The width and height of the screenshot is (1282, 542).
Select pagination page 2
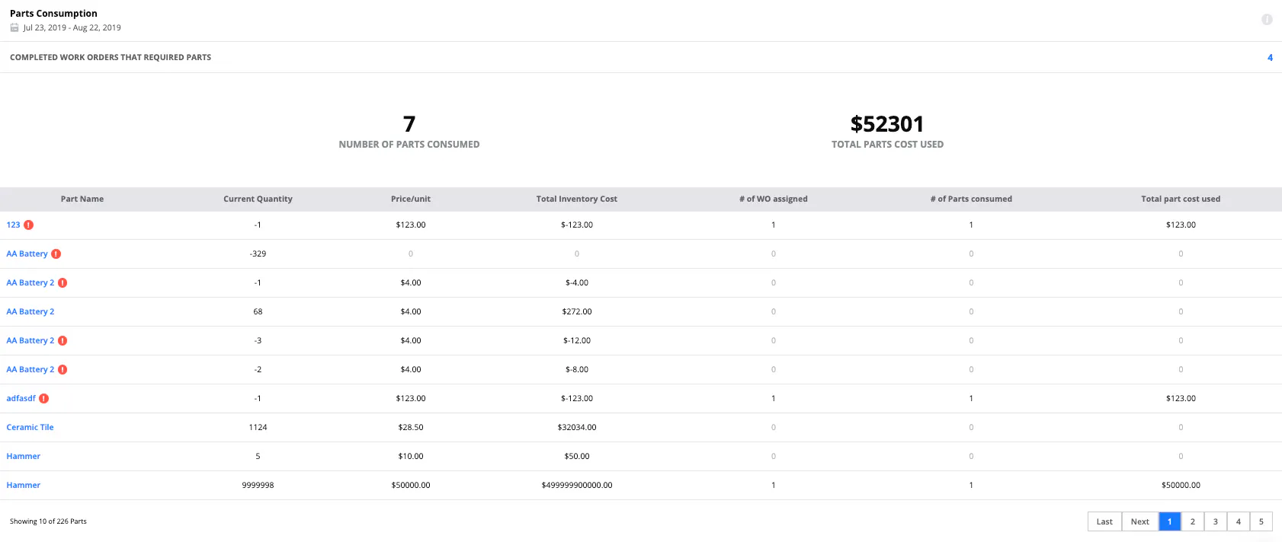click(1193, 521)
